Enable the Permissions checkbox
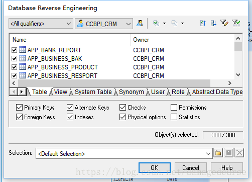 tap(174, 108)
